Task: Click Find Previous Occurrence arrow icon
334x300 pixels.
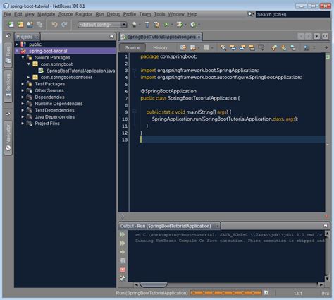Action: tap(233, 47)
